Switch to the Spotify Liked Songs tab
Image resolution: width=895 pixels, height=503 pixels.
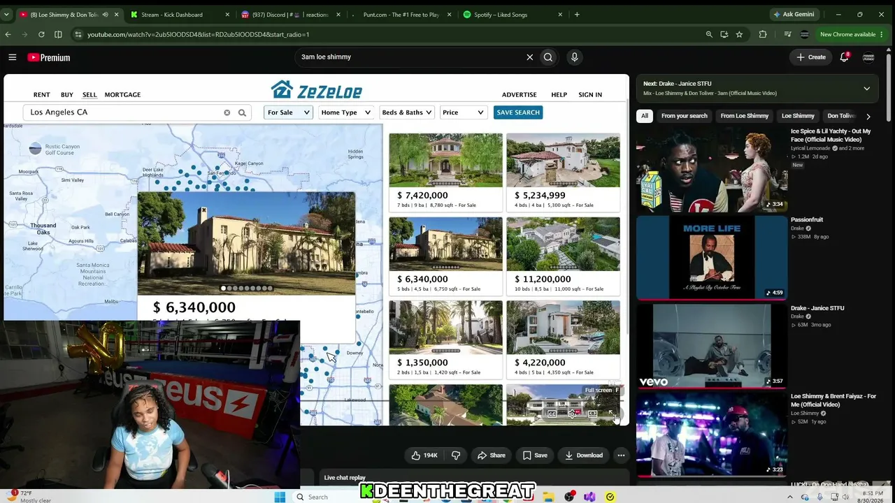coord(512,15)
